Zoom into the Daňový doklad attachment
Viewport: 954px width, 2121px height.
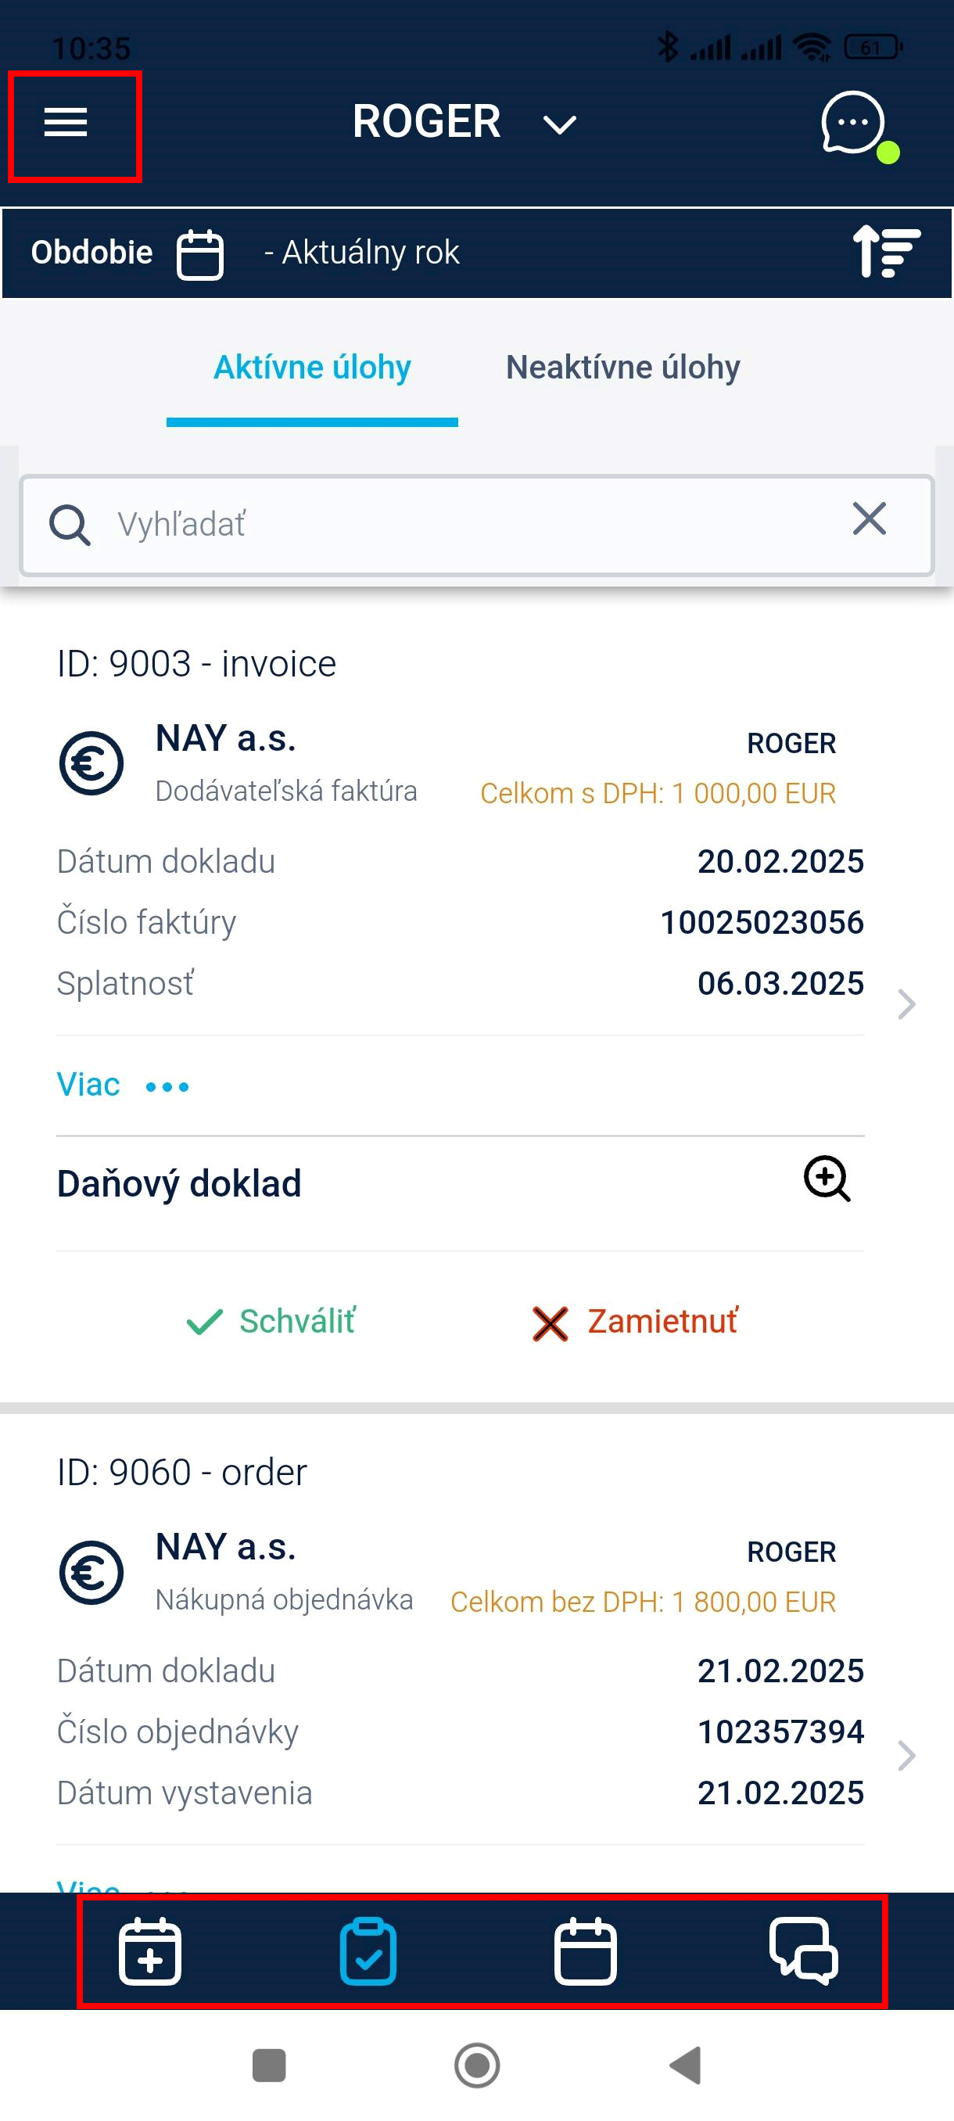(827, 1179)
